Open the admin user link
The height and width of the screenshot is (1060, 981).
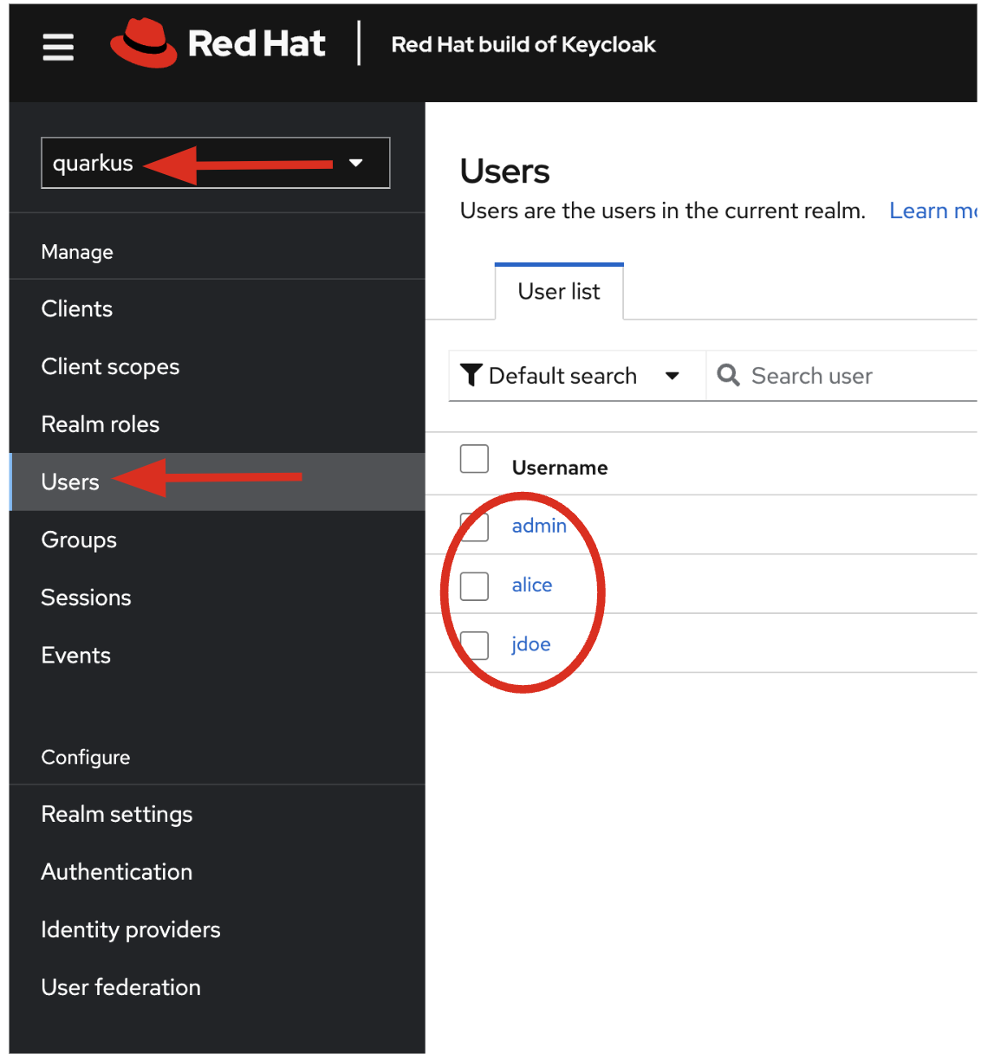(x=538, y=526)
